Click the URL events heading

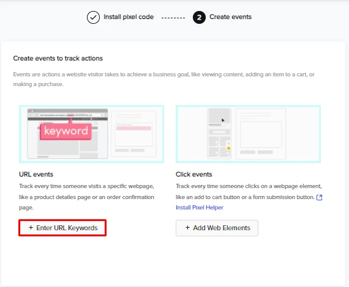click(36, 175)
